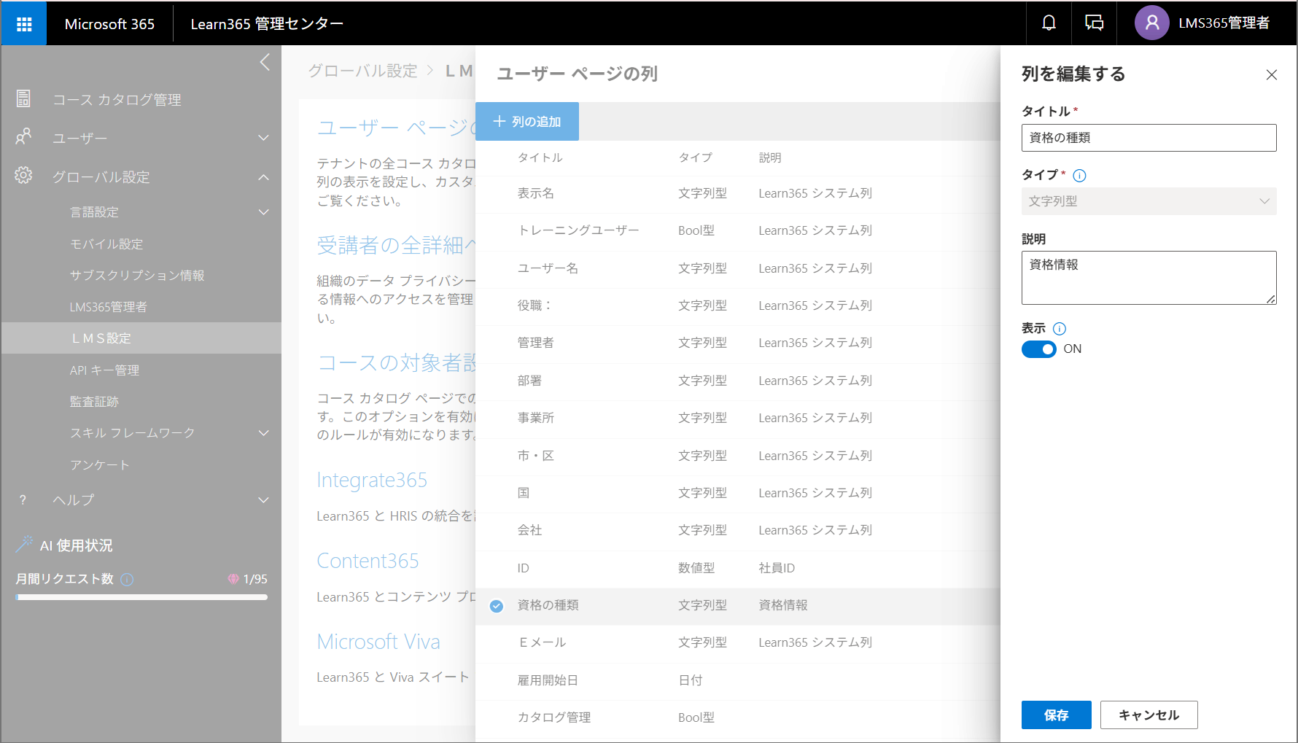The width and height of the screenshot is (1298, 743).
Task: Click the 保存 button
Action: pos(1056,715)
